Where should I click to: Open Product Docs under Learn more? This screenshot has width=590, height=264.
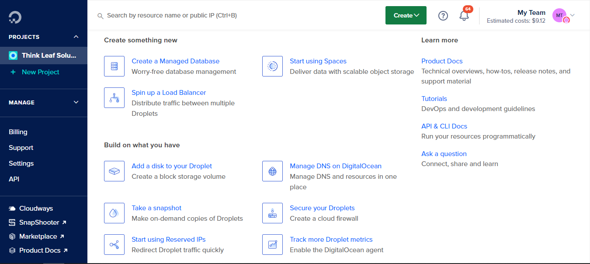click(442, 61)
